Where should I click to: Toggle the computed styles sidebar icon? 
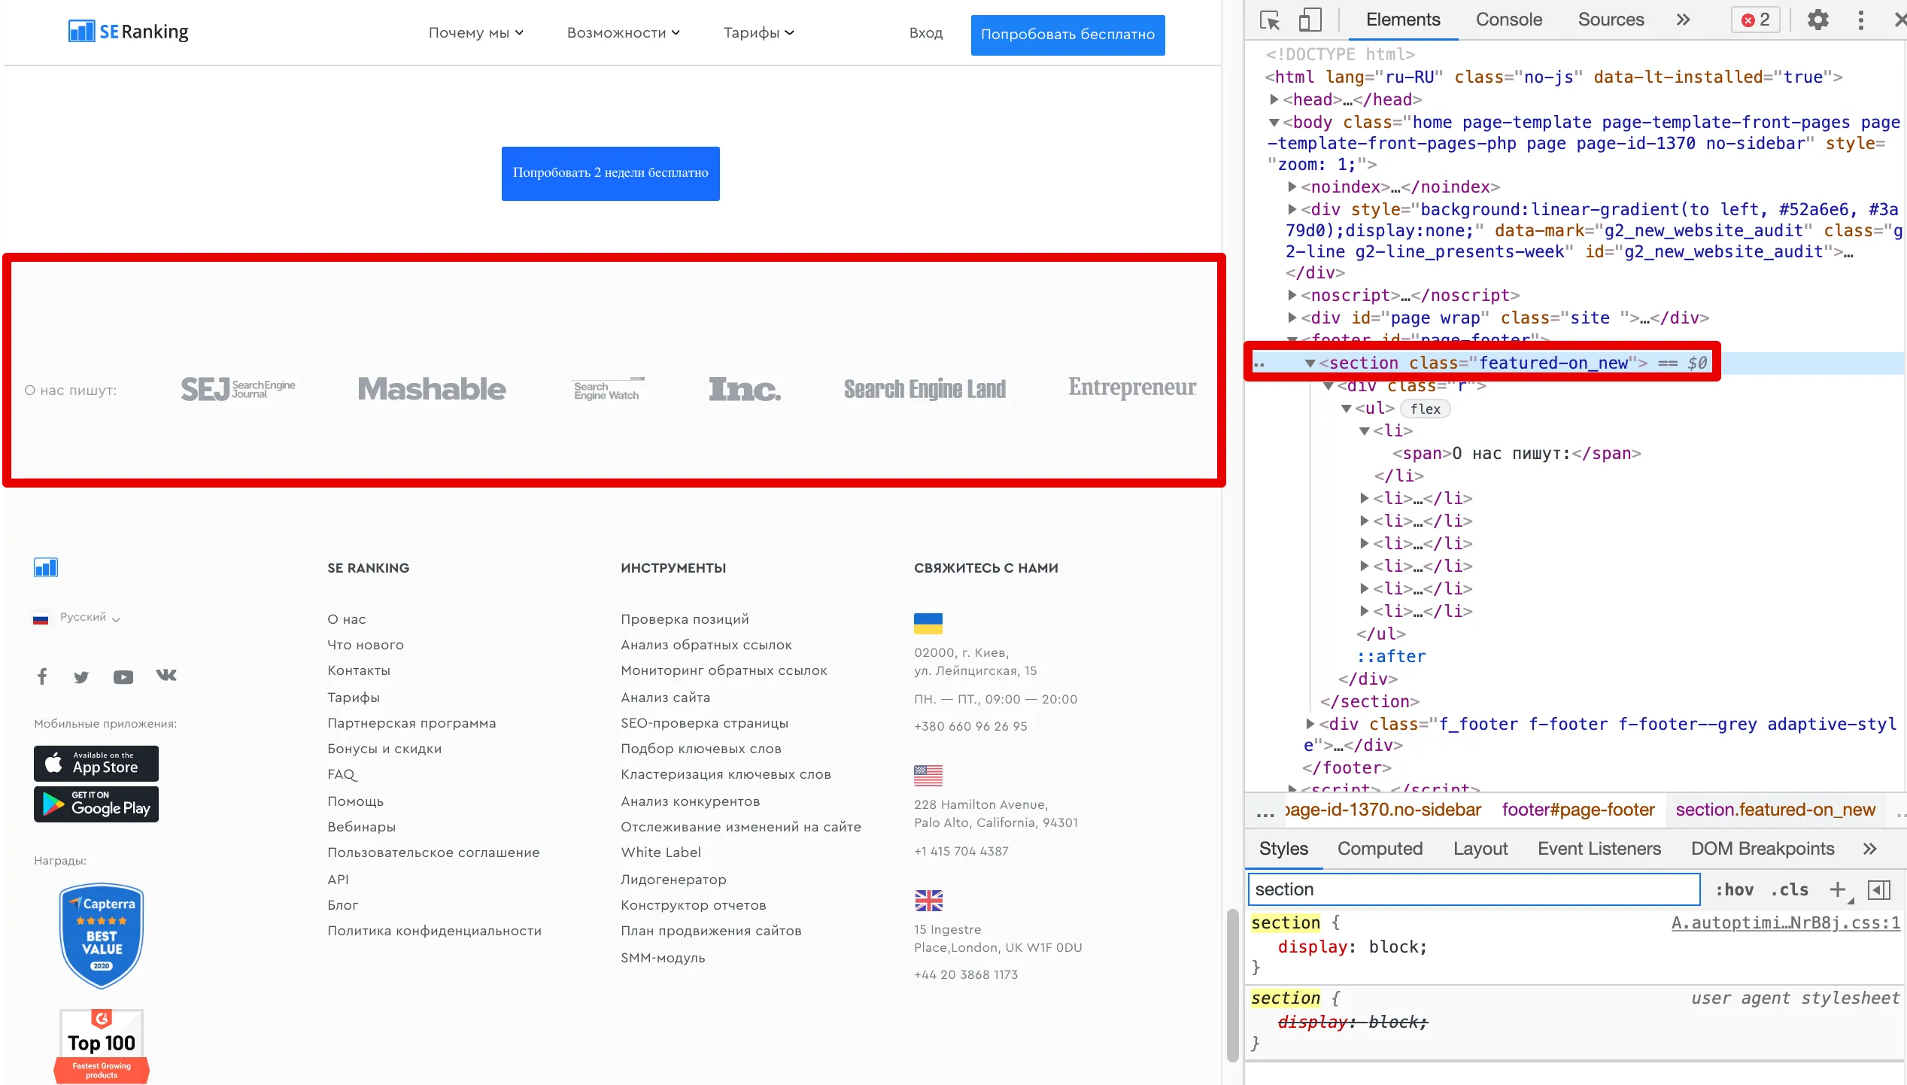(x=1879, y=889)
